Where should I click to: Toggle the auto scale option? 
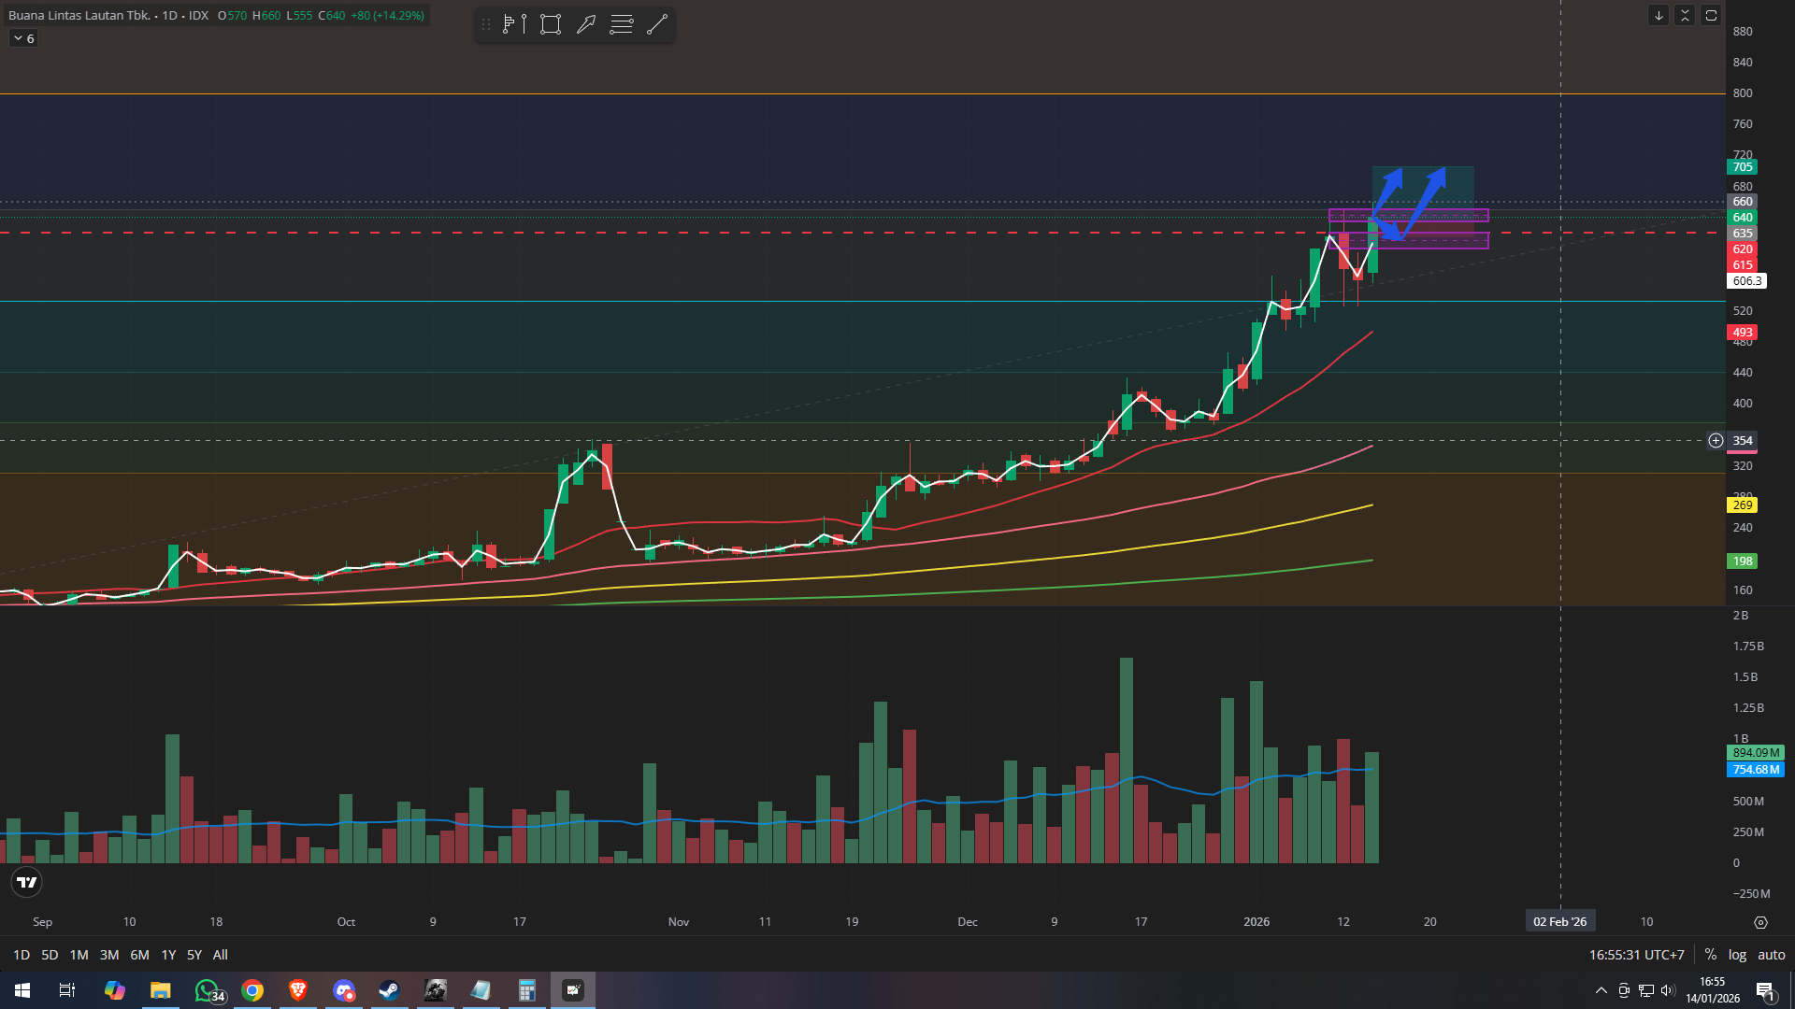coord(1771,955)
